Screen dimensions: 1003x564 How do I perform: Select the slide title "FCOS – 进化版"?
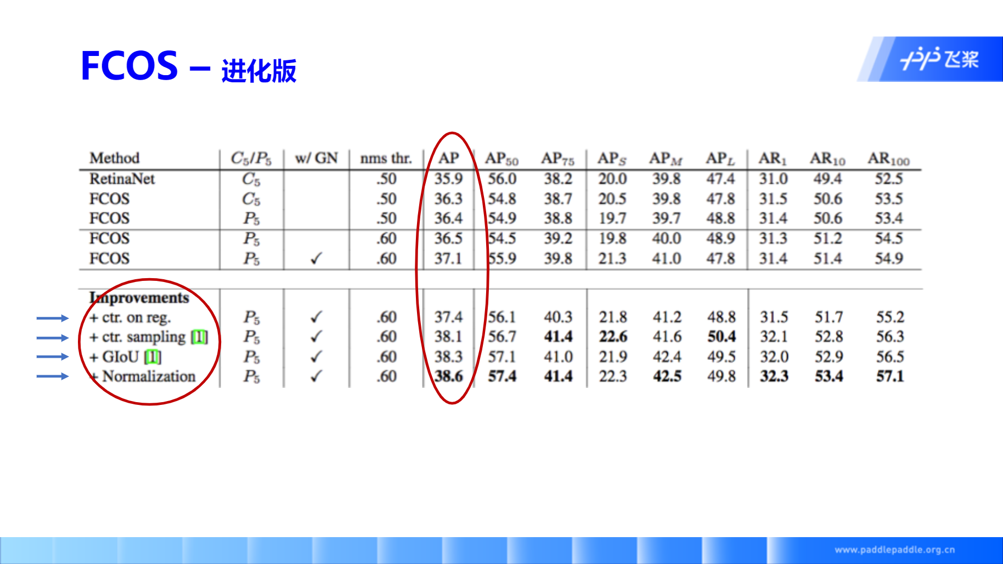pos(188,67)
